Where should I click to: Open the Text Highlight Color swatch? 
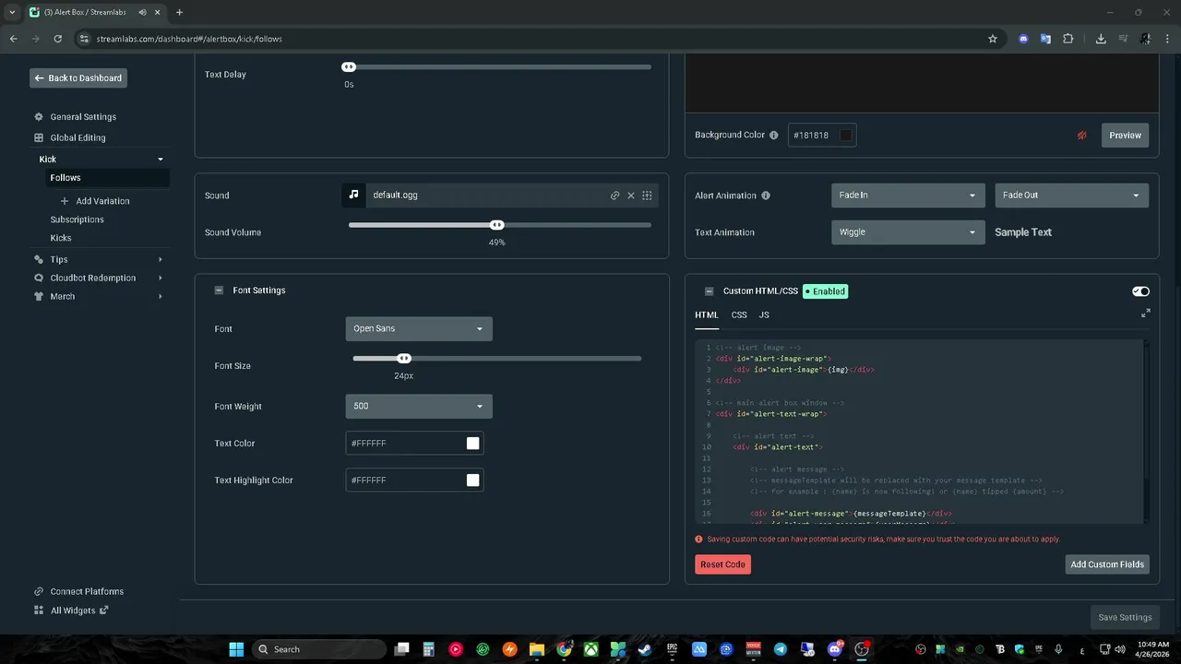[473, 480]
